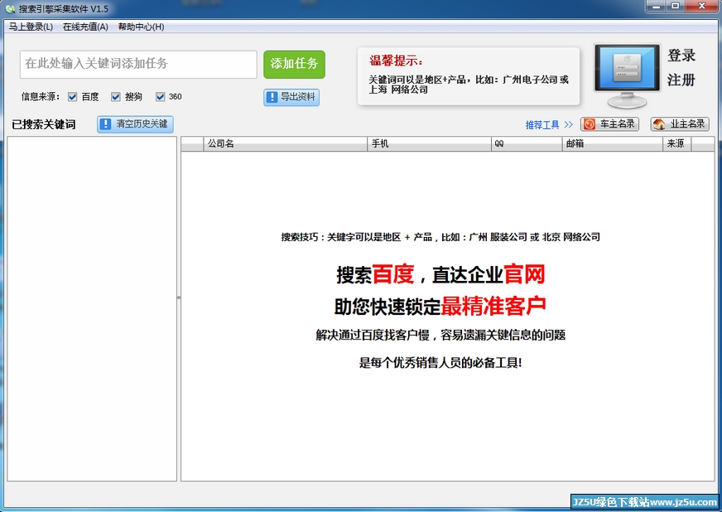Click the 导出资料 export button

[x=291, y=97]
